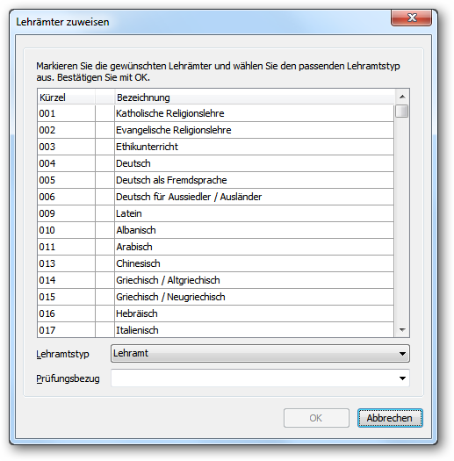Image resolution: width=454 pixels, height=461 pixels.
Task: Open the Prüfungsbezug dropdown
Action: pos(260,378)
